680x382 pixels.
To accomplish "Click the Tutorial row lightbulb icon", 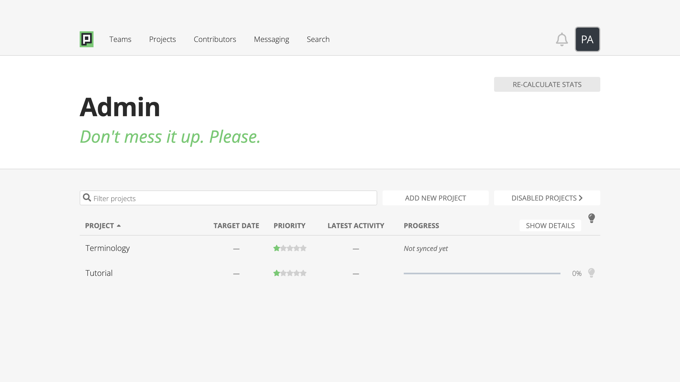I will (x=591, y=273).
